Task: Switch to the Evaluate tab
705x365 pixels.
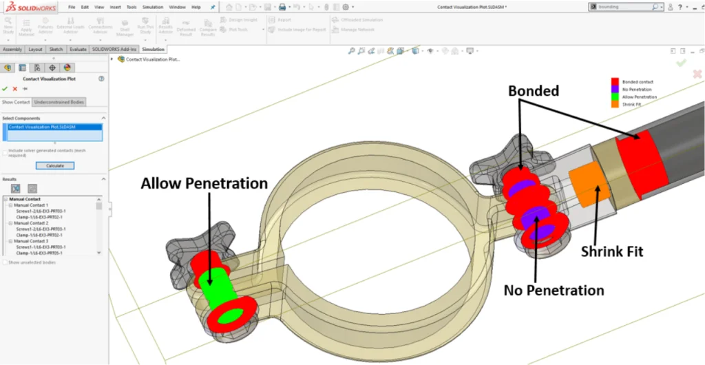Action: pyautogui.click(x=78, y=49)
